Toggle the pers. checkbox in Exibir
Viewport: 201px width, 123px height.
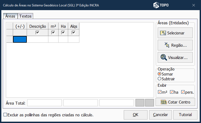pyautogui.click(x=183, y=92)
